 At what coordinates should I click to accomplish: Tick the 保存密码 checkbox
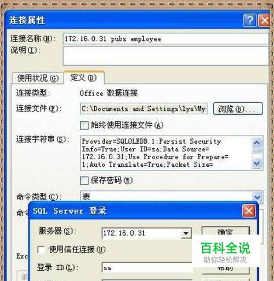pyautogui.click(x=84, y=180)
